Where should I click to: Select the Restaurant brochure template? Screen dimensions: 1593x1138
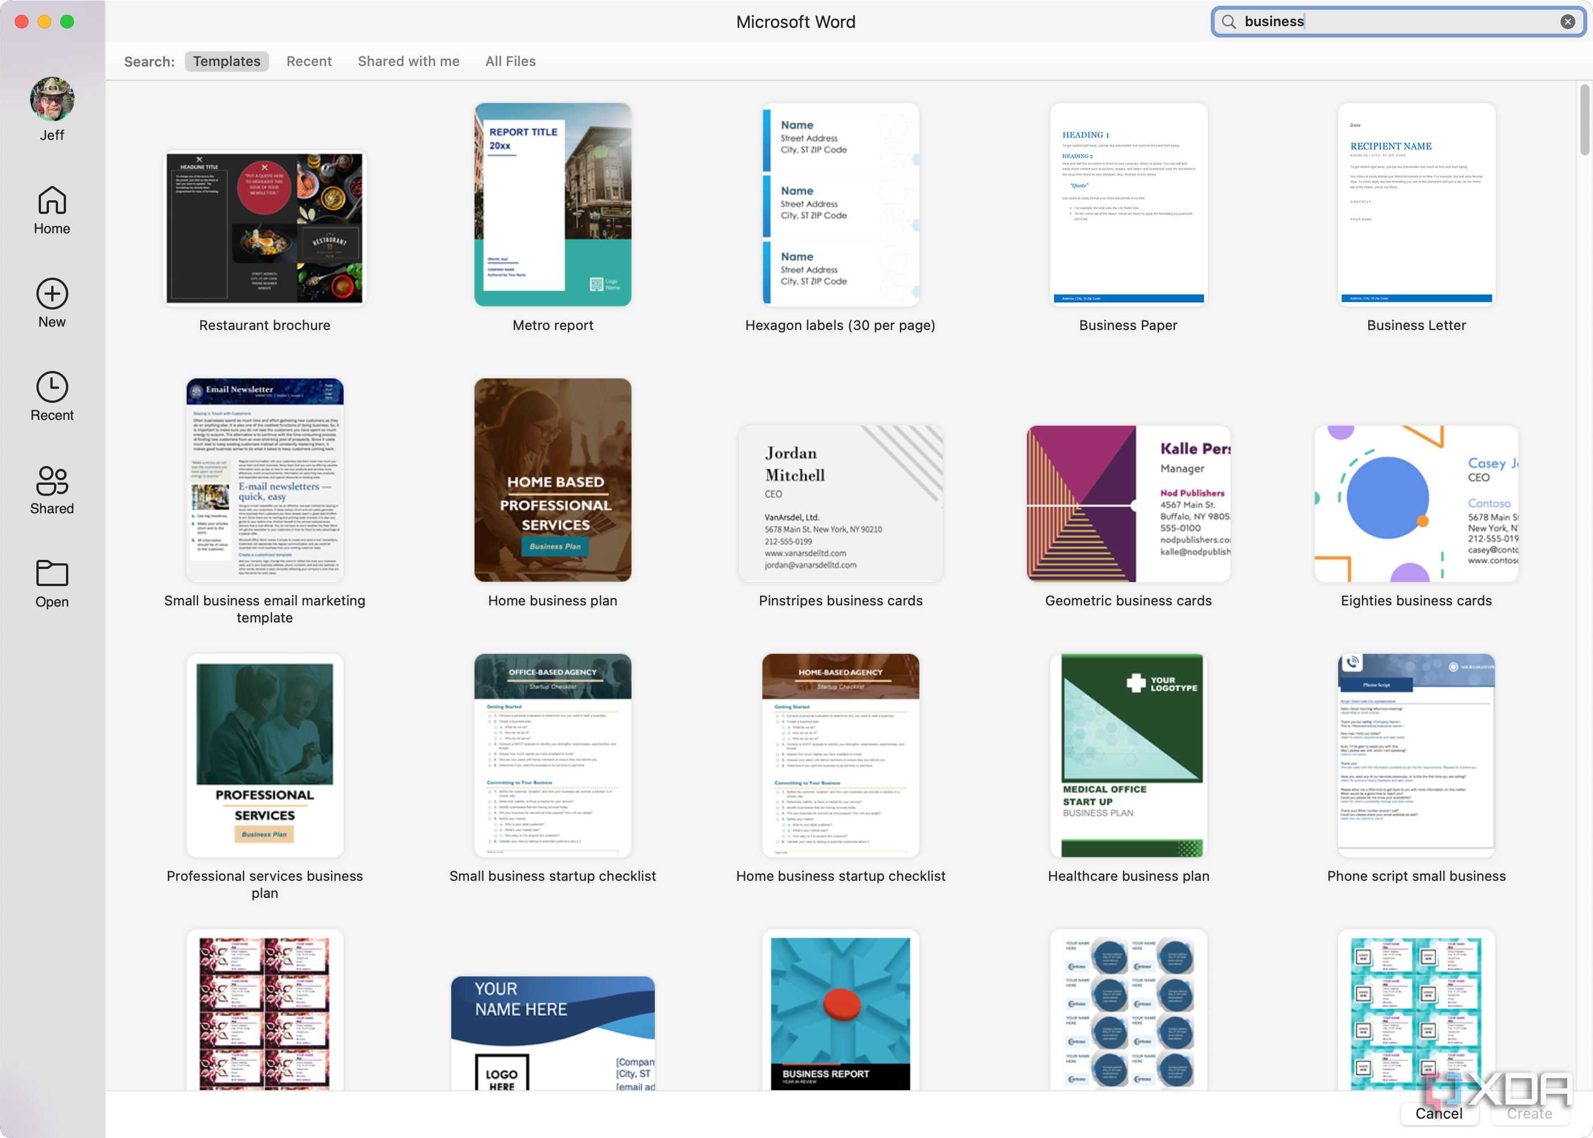coord(265,228)
